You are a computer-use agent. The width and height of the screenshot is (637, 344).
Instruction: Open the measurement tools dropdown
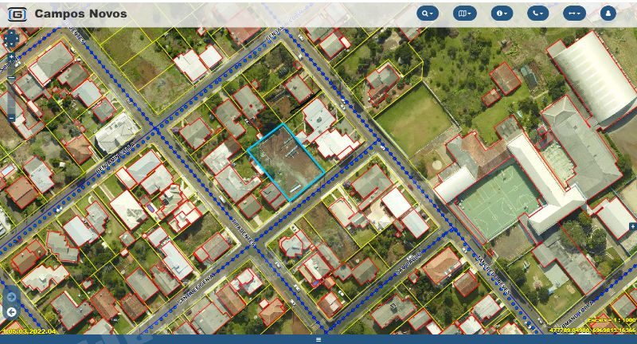(x=574, y=14)
